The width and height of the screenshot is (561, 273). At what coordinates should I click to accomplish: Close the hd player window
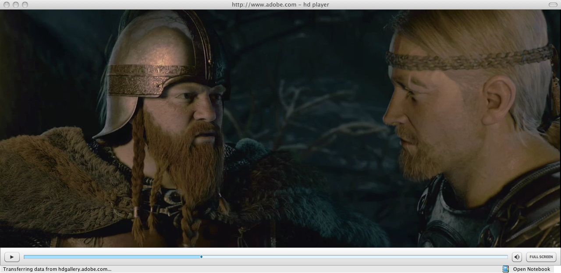tap(6, 4)
